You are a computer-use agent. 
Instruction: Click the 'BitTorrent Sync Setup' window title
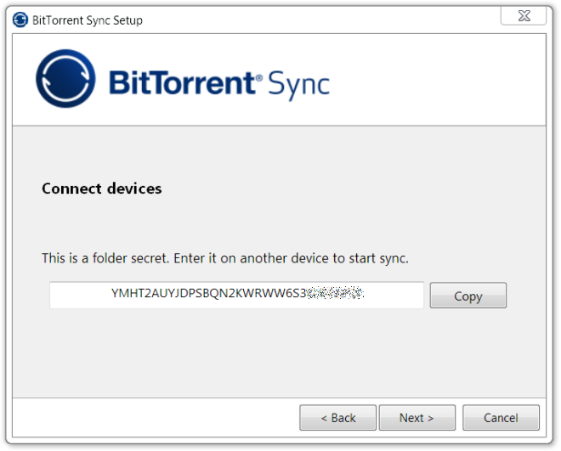click(88, 20)
